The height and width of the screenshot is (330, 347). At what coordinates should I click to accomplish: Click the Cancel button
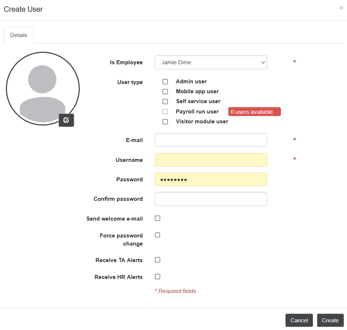[x=299, y=320]
